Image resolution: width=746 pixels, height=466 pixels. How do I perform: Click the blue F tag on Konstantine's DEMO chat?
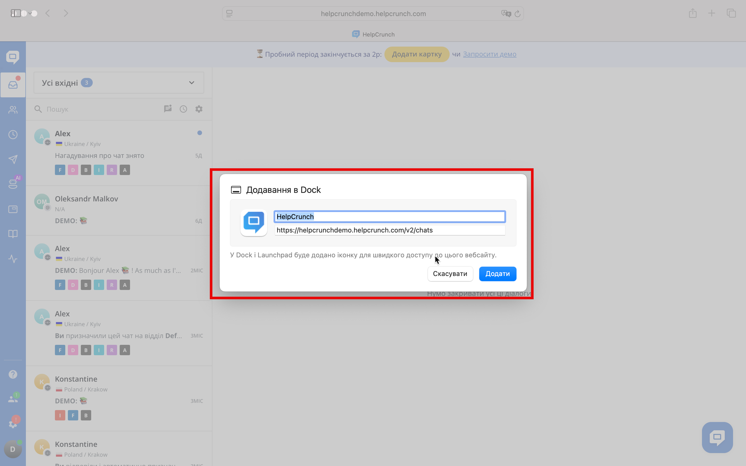(x=73, y=416)
